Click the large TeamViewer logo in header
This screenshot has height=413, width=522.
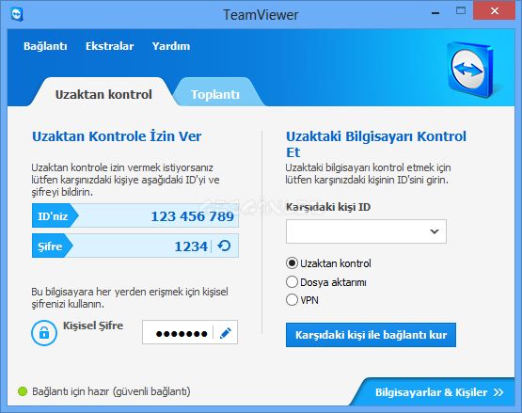470,70
